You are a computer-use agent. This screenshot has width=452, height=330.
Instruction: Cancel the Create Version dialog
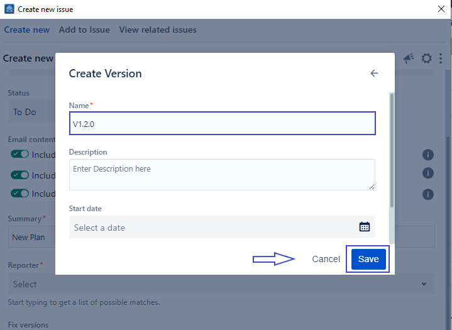pyautogui.click(x=326, y=259)
